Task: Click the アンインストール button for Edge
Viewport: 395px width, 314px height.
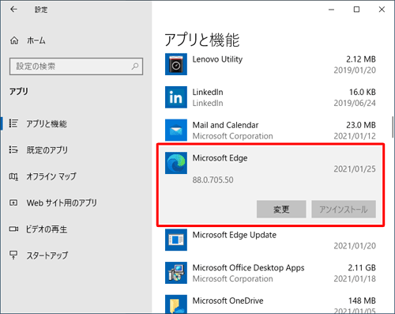Action: pyautogui.click(x=344, y=210)
